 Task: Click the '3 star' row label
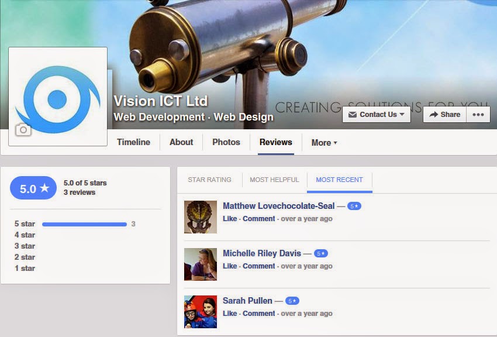click(x=25, y=246)
